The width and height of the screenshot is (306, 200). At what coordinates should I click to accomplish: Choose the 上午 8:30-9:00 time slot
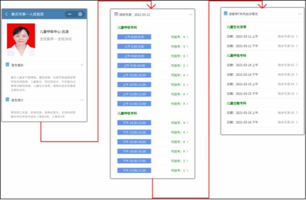(134, 47)
